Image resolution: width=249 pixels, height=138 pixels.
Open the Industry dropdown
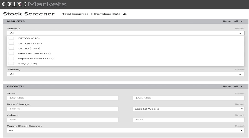(x=125, y=74)
